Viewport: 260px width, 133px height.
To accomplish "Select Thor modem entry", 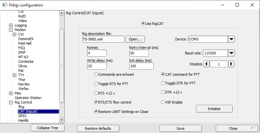I will (x=22, y=80).
